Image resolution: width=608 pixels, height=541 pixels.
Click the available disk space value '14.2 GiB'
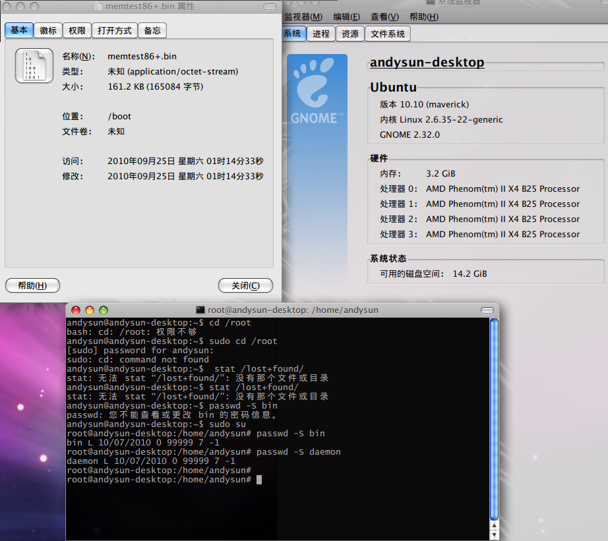[470, 274]
